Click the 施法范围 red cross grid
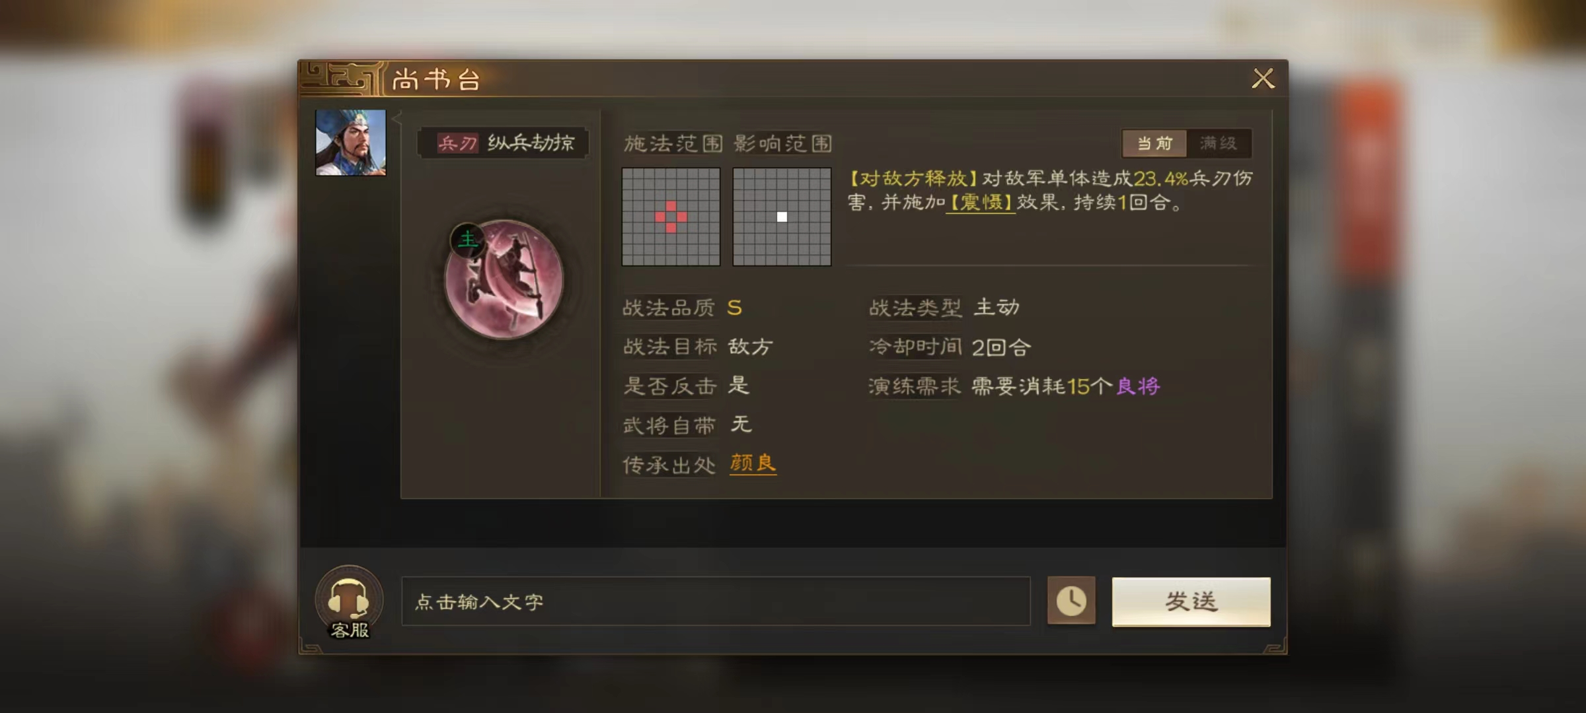This screenshot has width=1586, height=713. [671, 217]
